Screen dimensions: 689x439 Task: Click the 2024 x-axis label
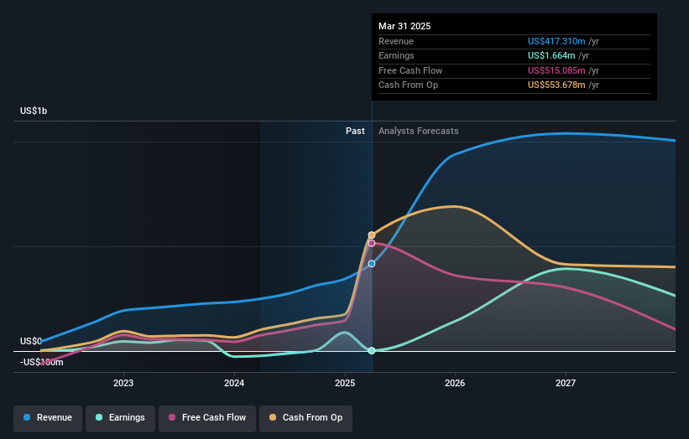[x=234, y=383]
